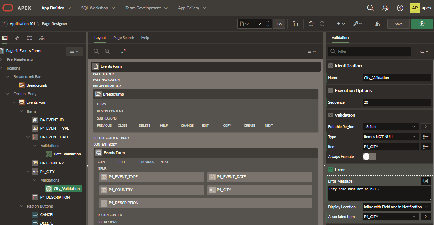Open the SQL Workshop menu
This screenshot has height=225, width=434.
[x=98, y=8]
